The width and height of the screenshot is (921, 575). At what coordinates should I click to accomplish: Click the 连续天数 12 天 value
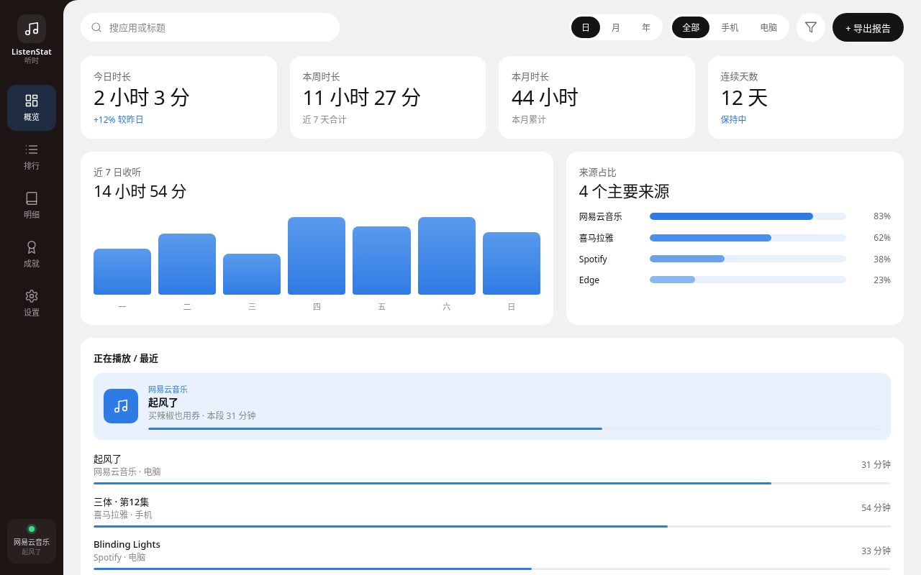[x=744, y=98]
